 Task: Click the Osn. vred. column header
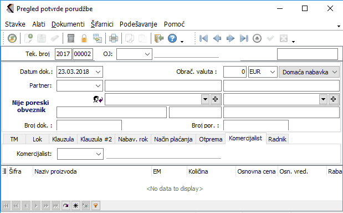click(302, 171)
